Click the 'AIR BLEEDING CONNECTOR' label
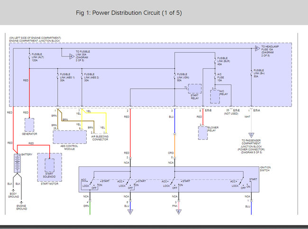308x229 pixels. coord(100,138)
